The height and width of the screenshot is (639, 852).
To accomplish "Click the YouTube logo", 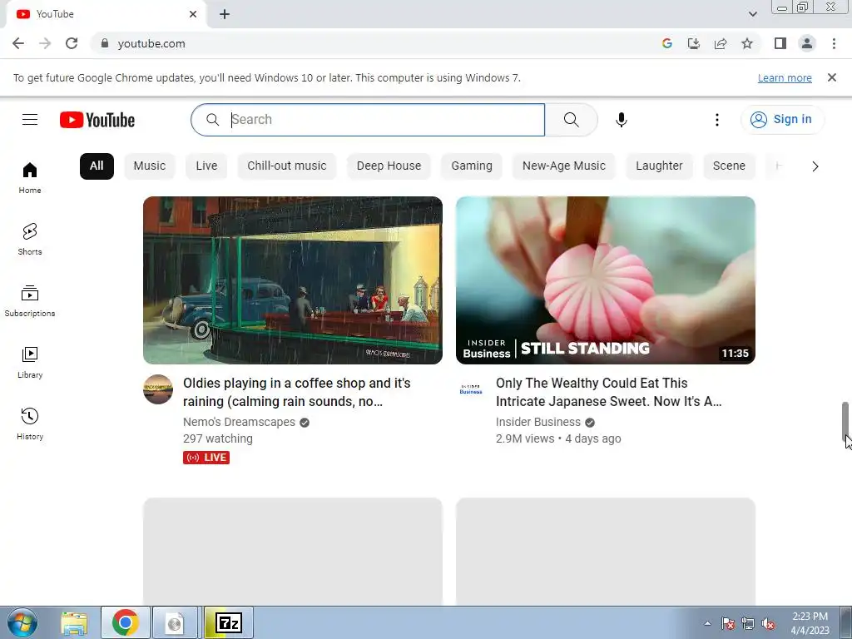I will tap(97, 120).
